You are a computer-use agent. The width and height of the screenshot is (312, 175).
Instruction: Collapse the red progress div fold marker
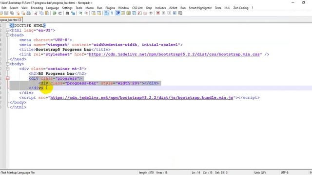(x=8, y=78)
